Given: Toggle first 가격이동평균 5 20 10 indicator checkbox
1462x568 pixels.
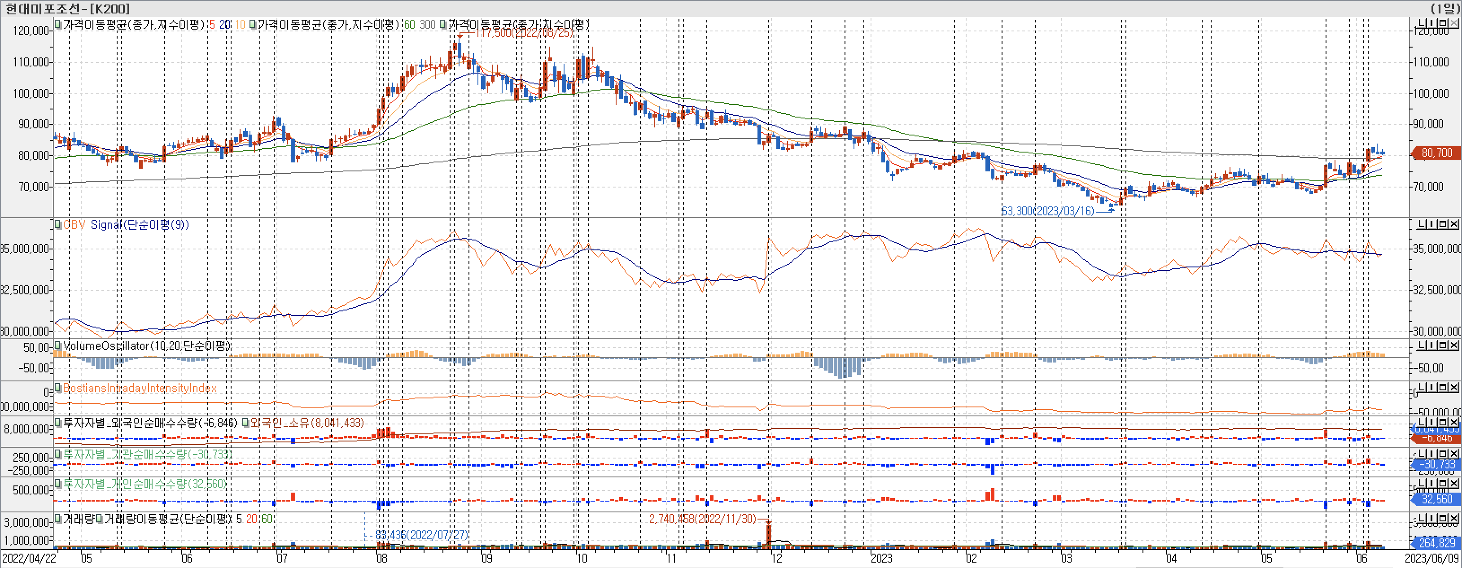Looking at the screenshot, I should coord(58,24).
